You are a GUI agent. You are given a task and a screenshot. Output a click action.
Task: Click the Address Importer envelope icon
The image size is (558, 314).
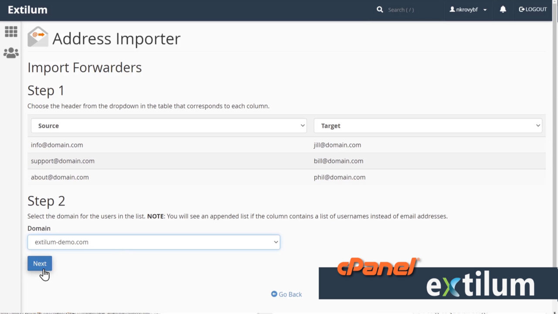point(37,37)
